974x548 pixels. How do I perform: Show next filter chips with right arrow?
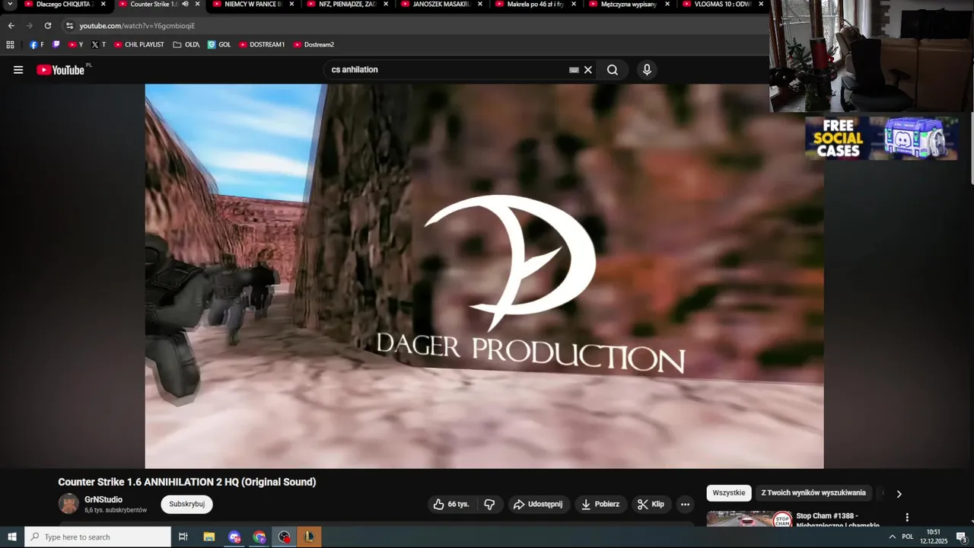pos(899,494)
